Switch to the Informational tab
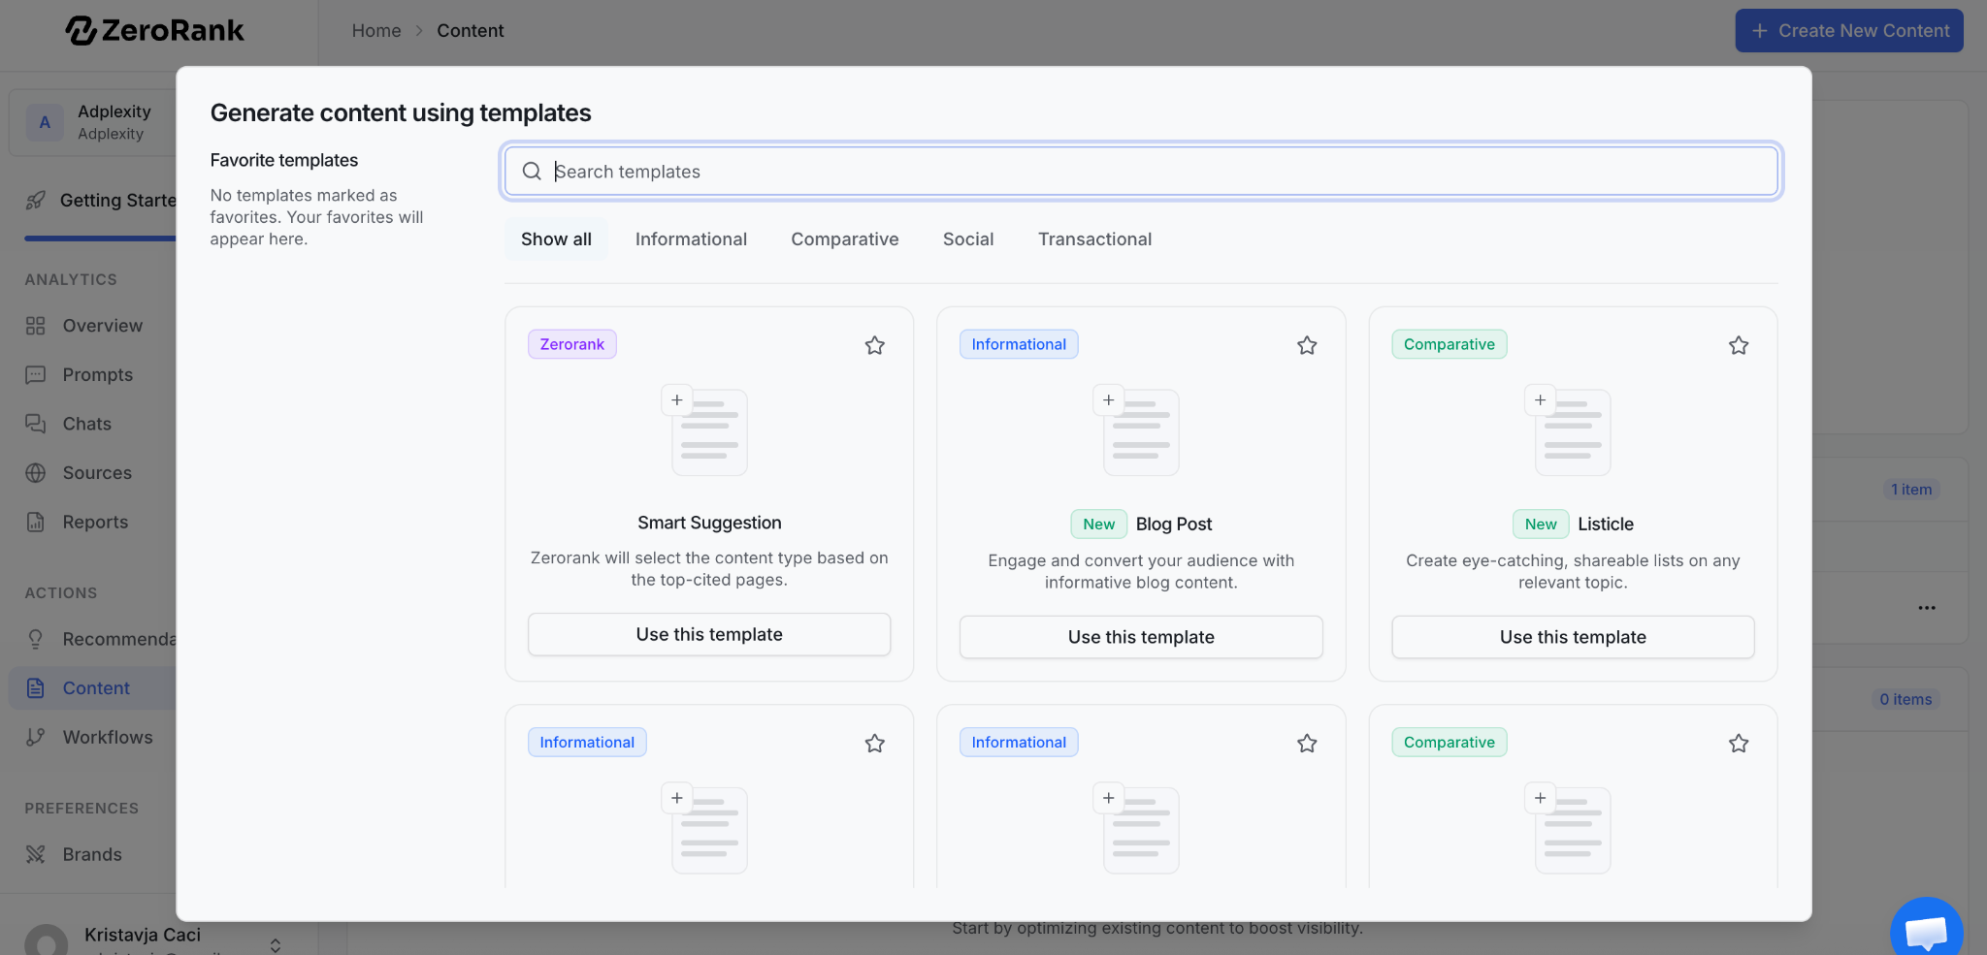The width and height of the screenshot is (1987, 955). [691, 239]
